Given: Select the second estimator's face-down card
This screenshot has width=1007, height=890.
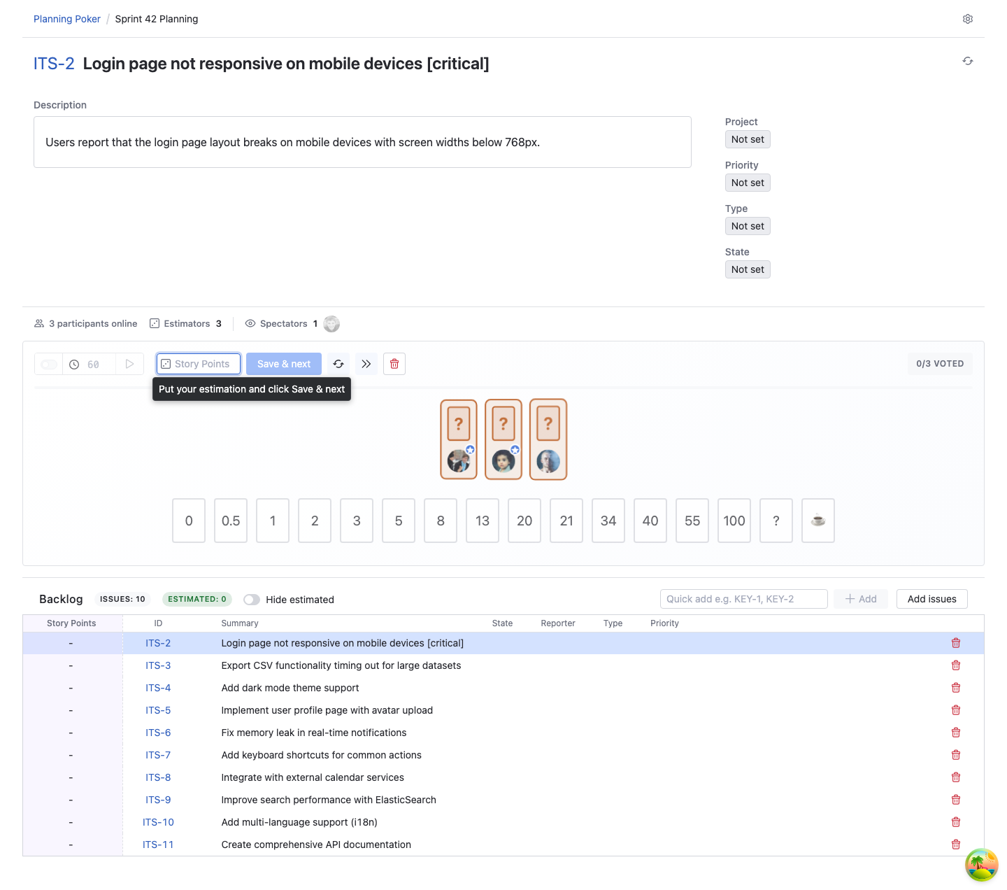Looking at the screenshot, I should (503, 439).
